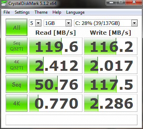This screenshot has width=143, height=129.
Task: Minimize the CrystalDiskMark window
Action: (x=111, y=2)
